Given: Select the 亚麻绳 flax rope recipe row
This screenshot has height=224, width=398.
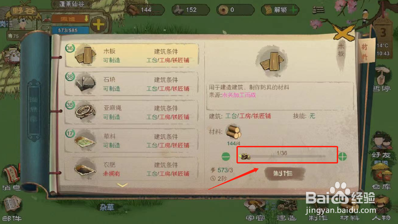Looking at the screenshot, I should coord(132,112).
